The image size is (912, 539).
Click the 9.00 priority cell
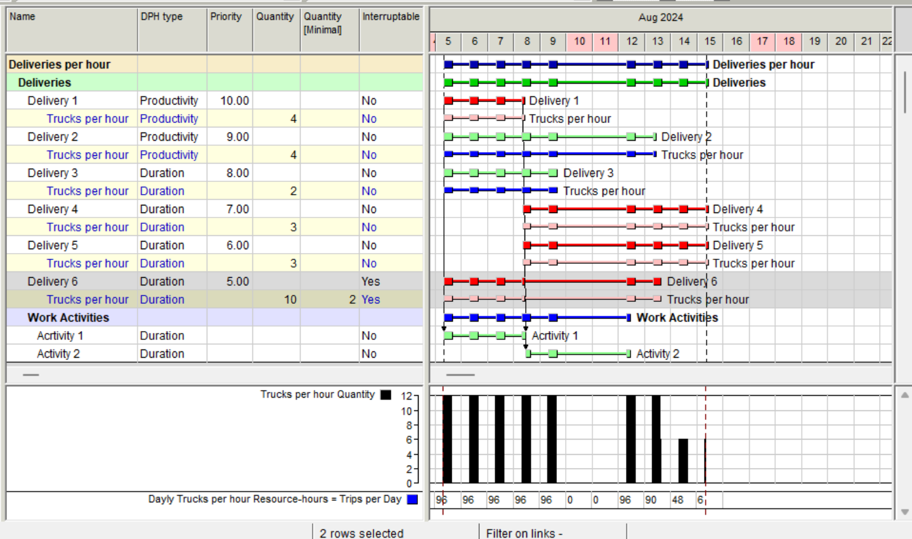pyautogui.click(x=230, y=137)
